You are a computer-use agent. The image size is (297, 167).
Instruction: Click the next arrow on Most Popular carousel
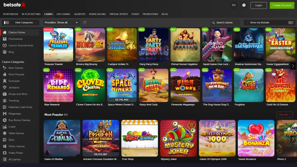[x=293, y=139]
